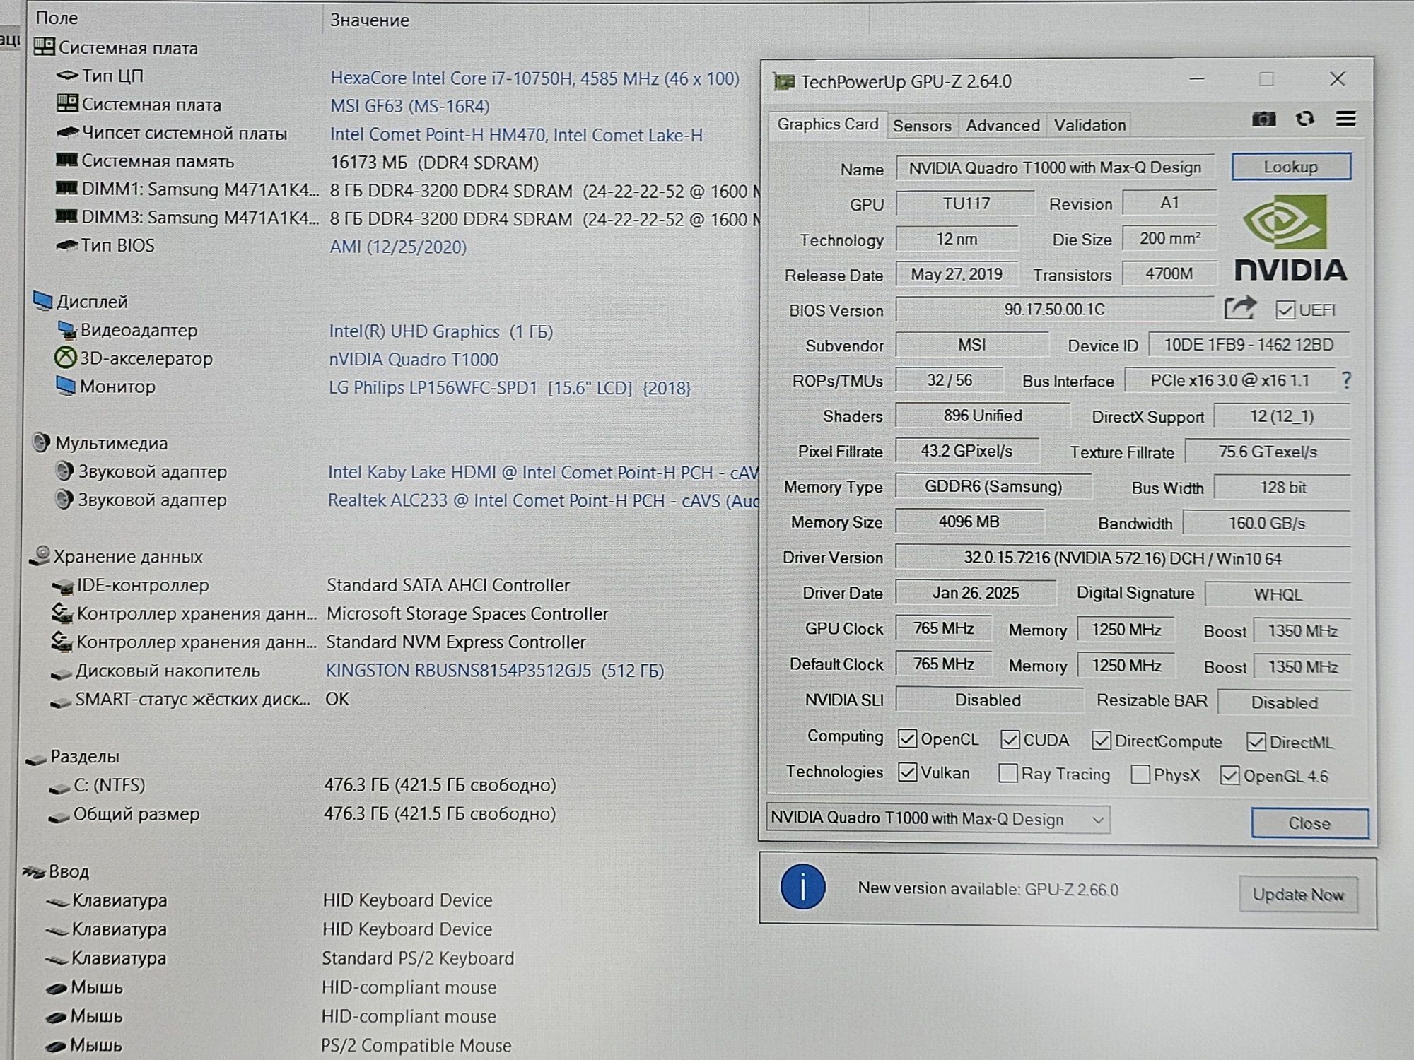Viewport: 1414px width, 1060px height.
Task: Open the AMI (12/25/2020) BIOS link
Action: (x=398, y=247)
